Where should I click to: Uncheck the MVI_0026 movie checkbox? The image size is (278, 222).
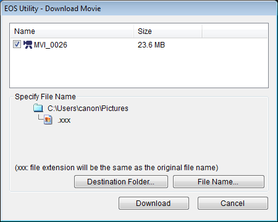click(17, 44)
